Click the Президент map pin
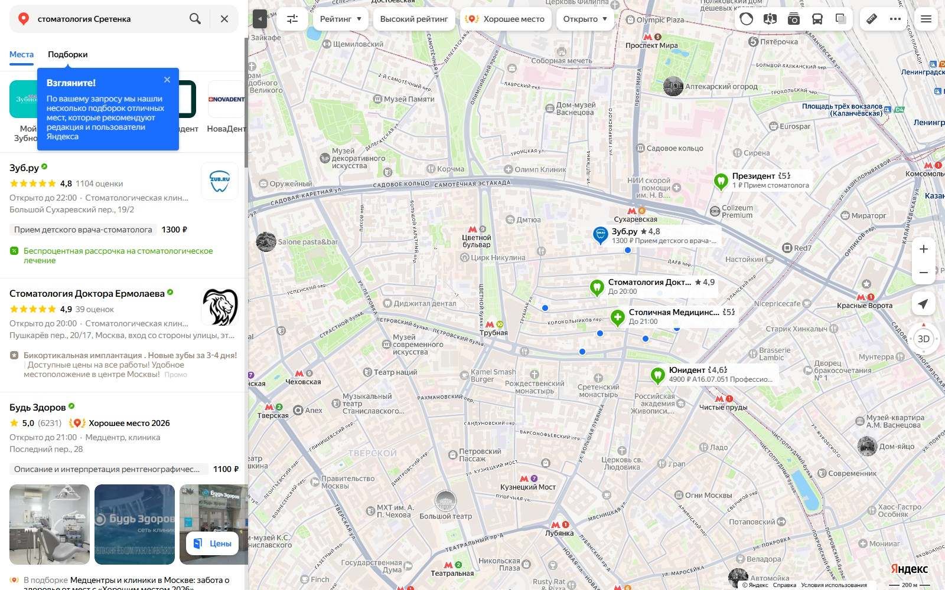Screen dimensions: 945x590 (721, 181)
